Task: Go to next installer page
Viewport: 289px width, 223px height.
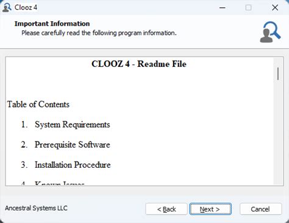Action: 210,209
